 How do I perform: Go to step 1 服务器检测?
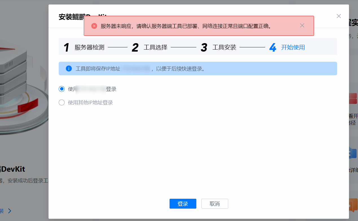[84, 47]
